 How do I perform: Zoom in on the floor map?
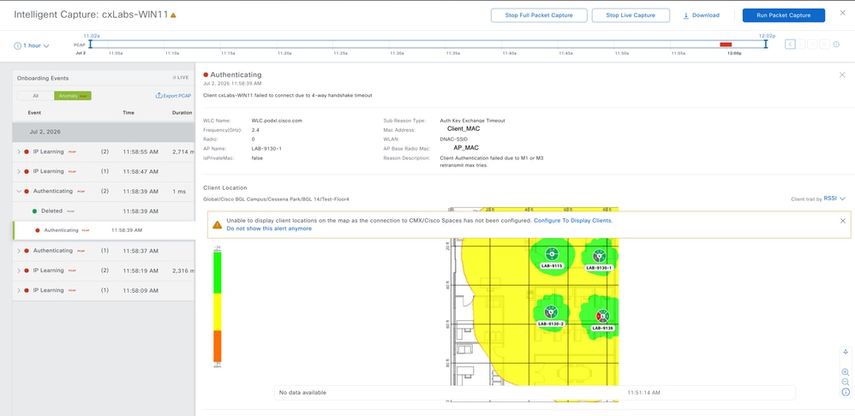click(846, 371)
